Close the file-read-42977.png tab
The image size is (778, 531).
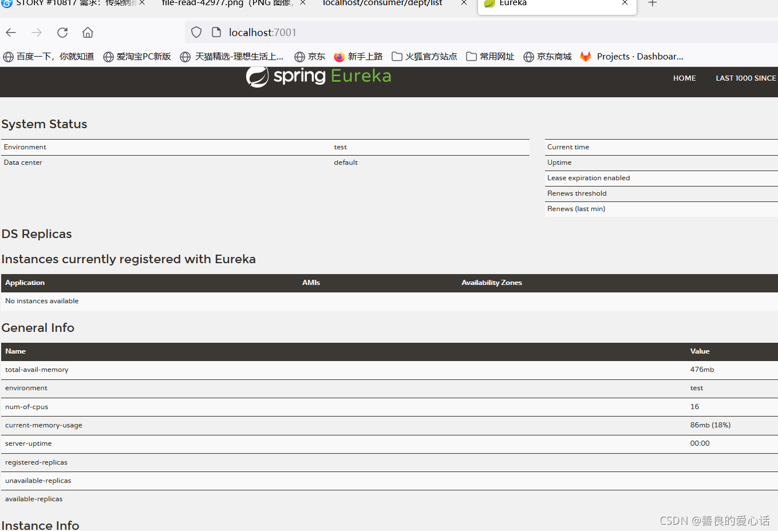click(303, 3)
